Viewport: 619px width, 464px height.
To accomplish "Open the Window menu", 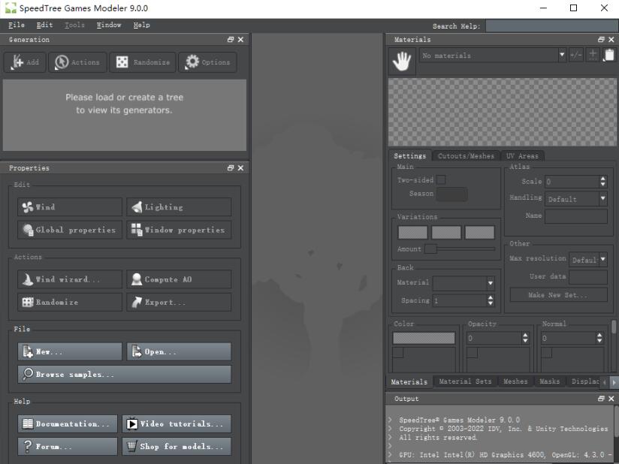I will point(109,25).
